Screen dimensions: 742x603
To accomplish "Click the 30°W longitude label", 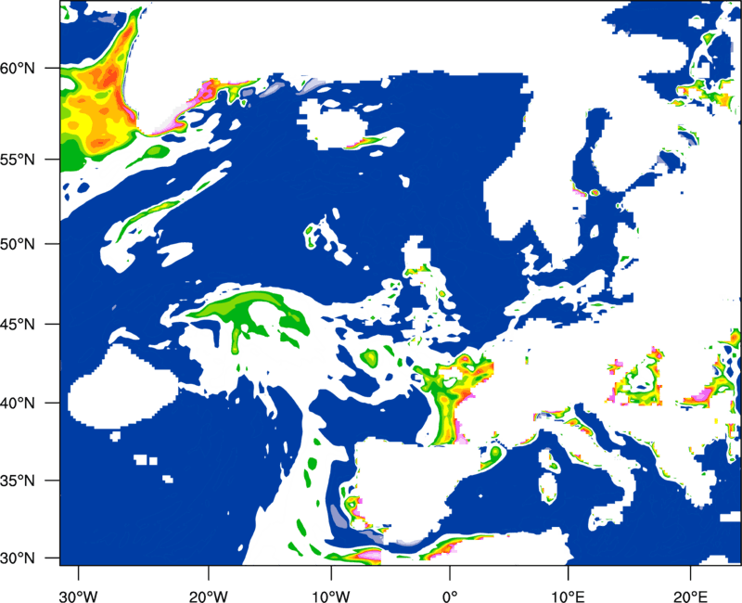I will [x=78, y=597].
